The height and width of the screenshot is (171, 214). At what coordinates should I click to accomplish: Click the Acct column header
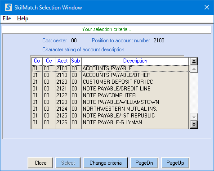click(62, 61)
